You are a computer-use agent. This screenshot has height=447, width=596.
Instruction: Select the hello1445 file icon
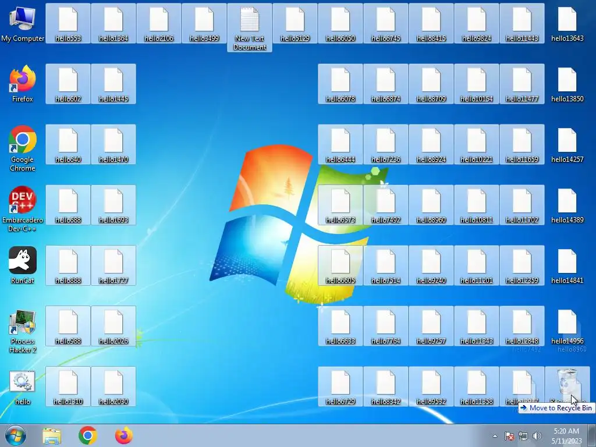(x=113, y=84)
